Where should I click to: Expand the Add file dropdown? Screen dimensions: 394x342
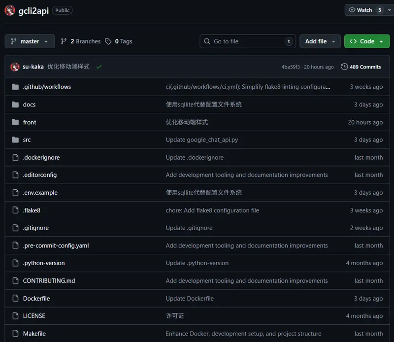320,41
